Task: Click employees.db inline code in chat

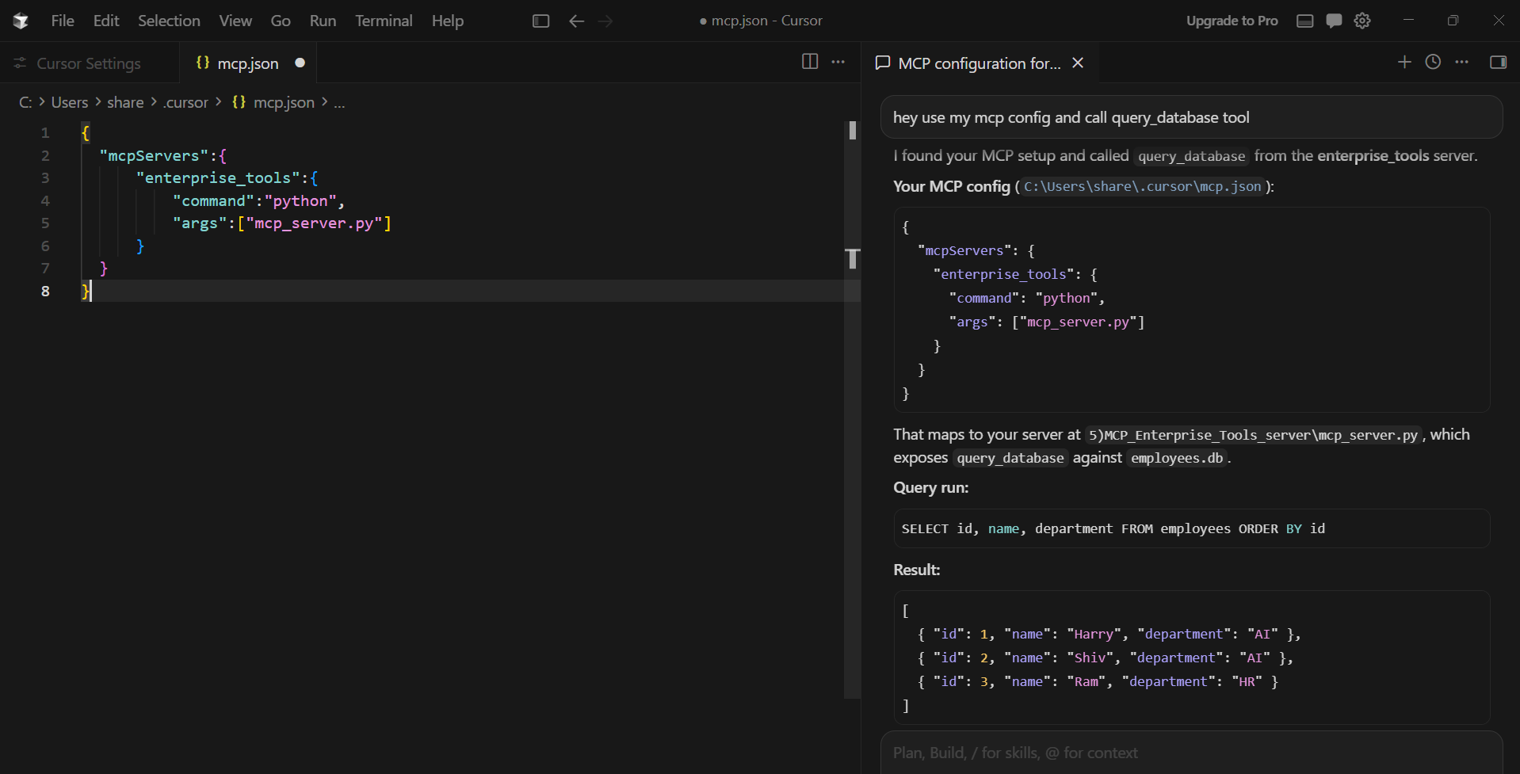Action: coord(1177,458)
